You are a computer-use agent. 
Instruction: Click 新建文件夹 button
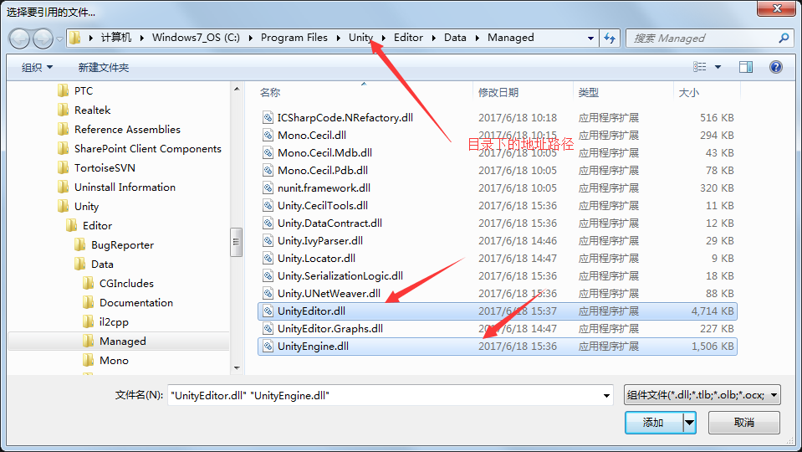point(104,67)
